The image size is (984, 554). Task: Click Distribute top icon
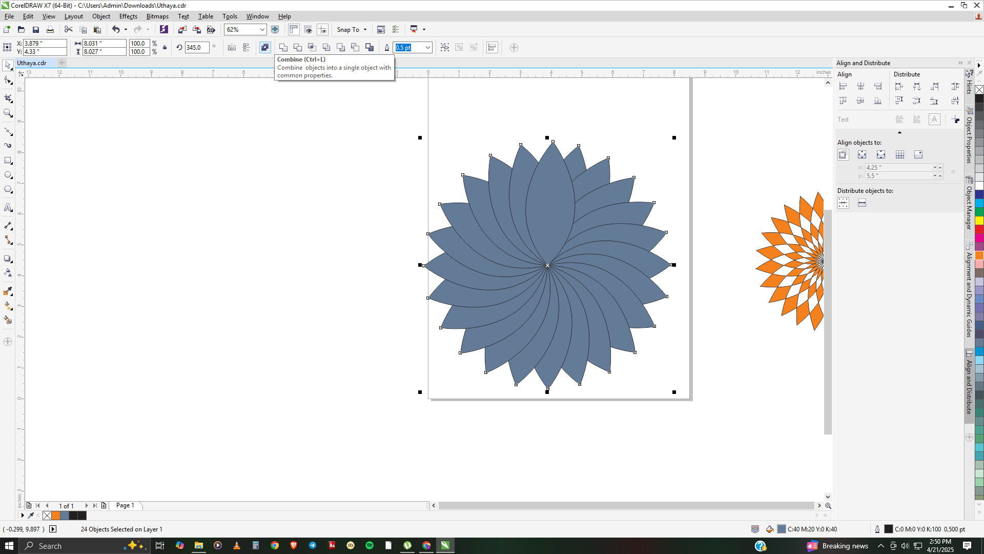coord(899,101)
